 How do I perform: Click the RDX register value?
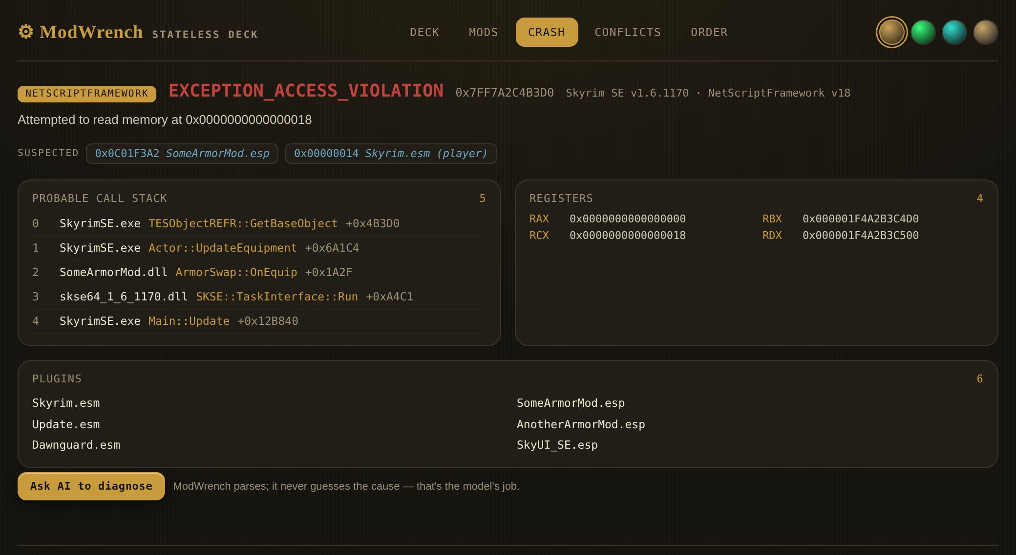coord(861,235)
